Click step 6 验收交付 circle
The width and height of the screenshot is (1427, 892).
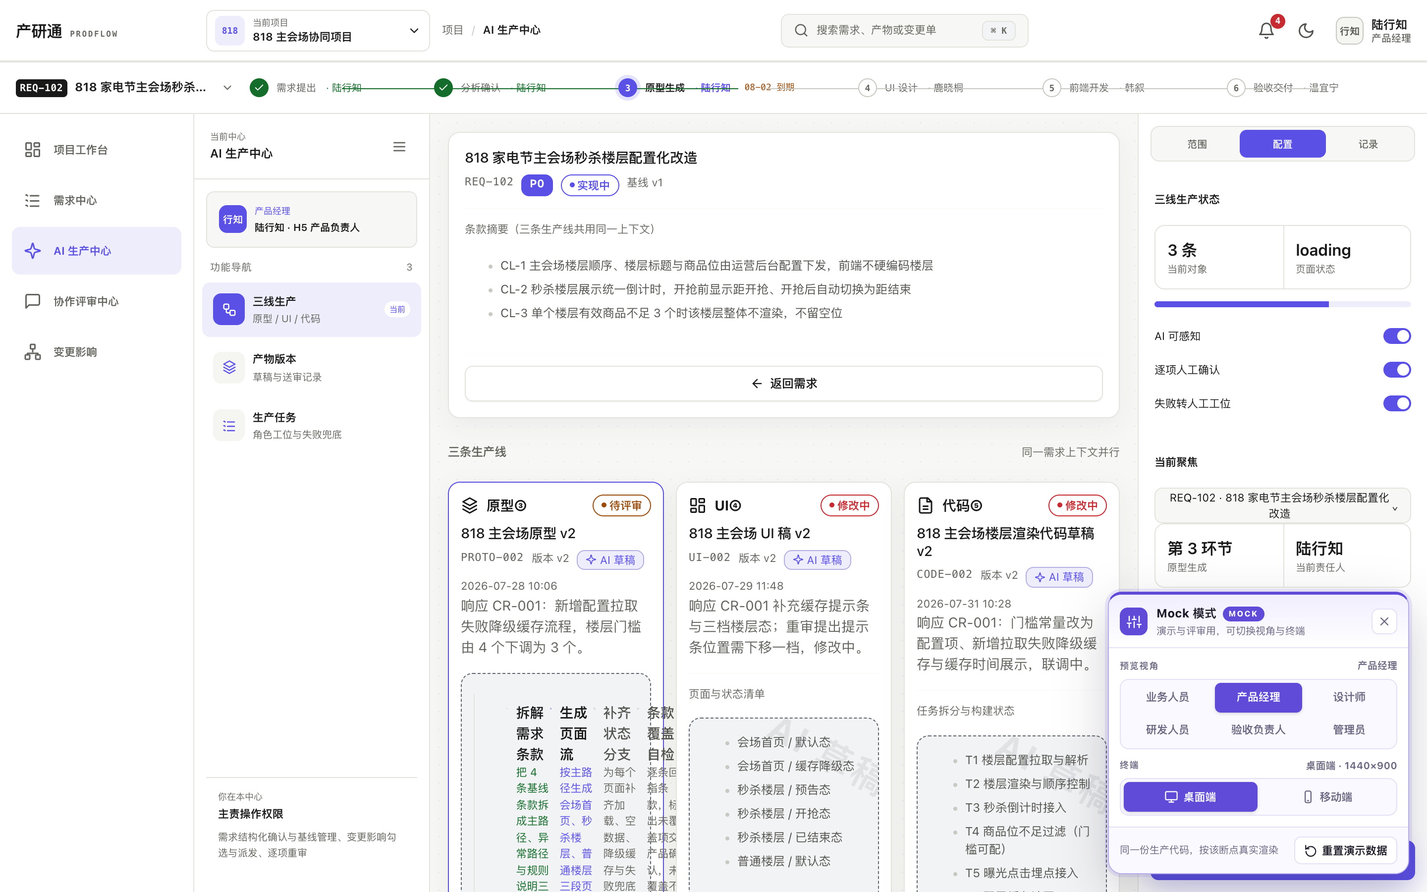point(1236,88)
